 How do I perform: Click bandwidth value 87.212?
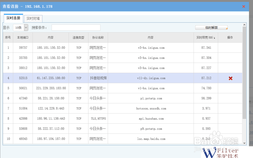coord(206,78)
